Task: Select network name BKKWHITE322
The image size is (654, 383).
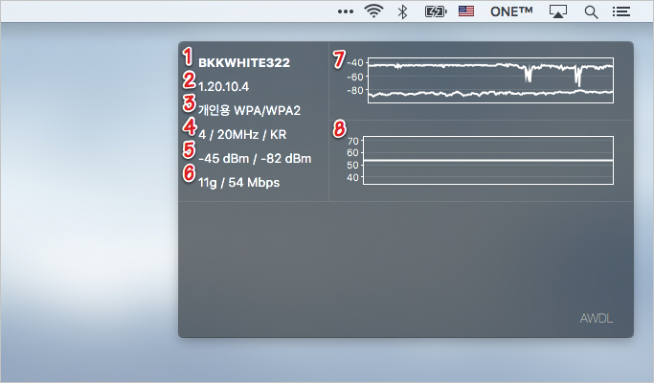Action: tap(244, 62)
